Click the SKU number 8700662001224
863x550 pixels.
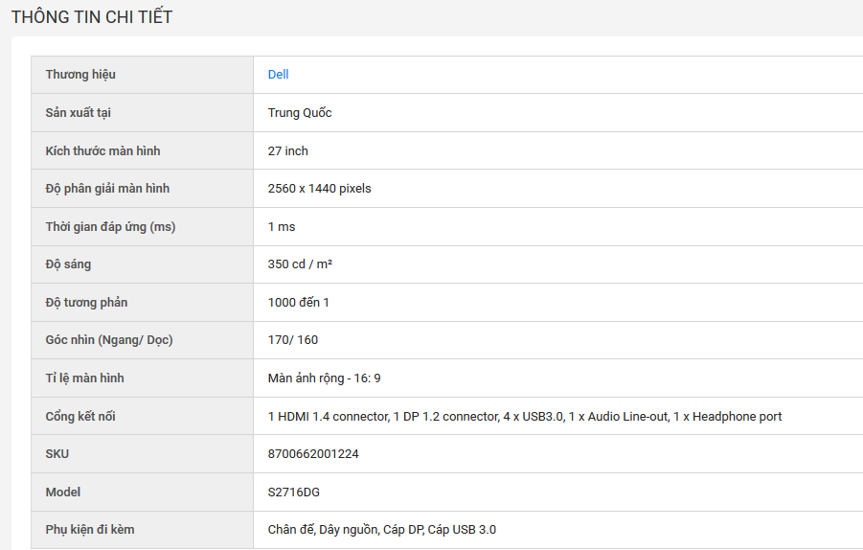[x=313, y=453]
